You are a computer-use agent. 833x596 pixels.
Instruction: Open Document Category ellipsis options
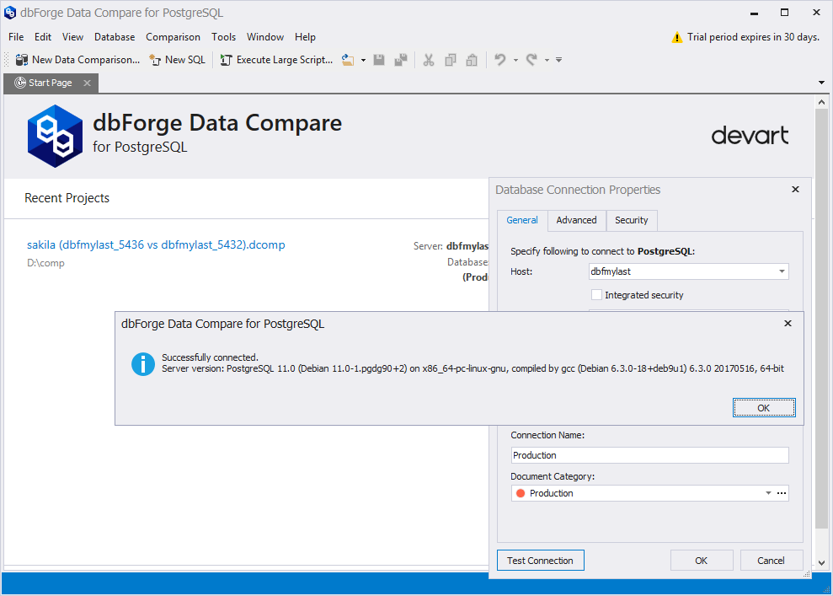tap(782, 493)
